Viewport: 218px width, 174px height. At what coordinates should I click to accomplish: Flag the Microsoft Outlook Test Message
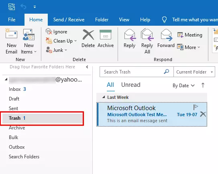coord(196,107)
